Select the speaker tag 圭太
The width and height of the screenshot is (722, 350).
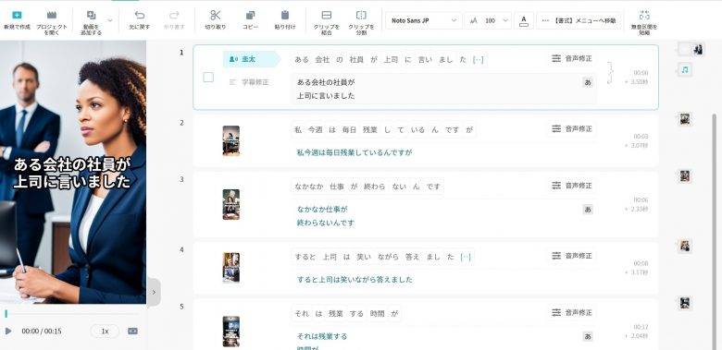click(x=252, y=59)
